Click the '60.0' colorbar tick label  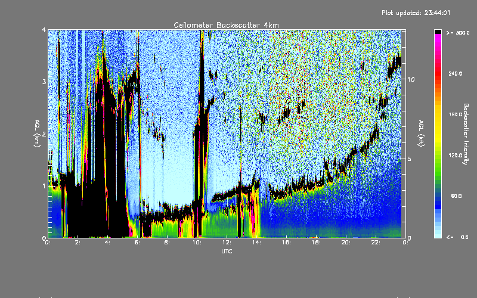pos(456,196)
